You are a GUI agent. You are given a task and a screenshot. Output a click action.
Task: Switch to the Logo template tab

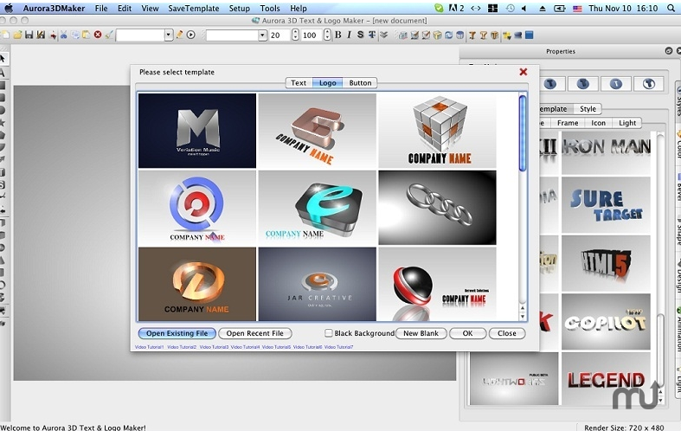tap(327, 82)
